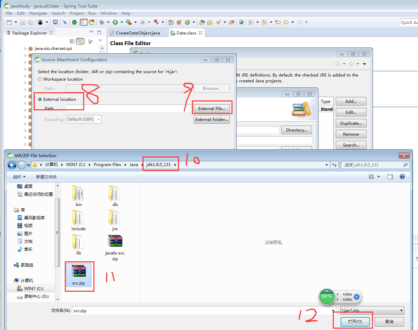
Task: Click Remove button in Preferences window
Action: point(351,134)
